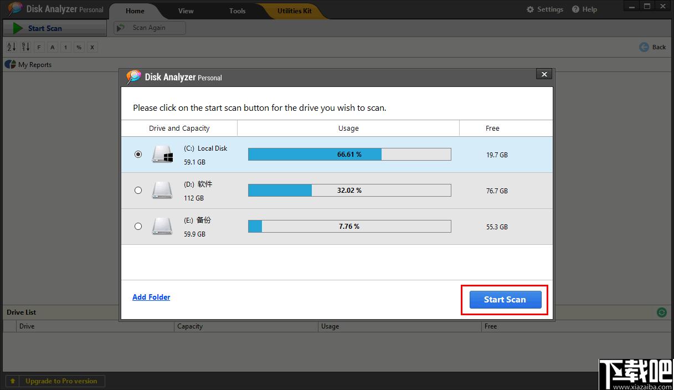Click the A toolbar icon

pos(53,47)
